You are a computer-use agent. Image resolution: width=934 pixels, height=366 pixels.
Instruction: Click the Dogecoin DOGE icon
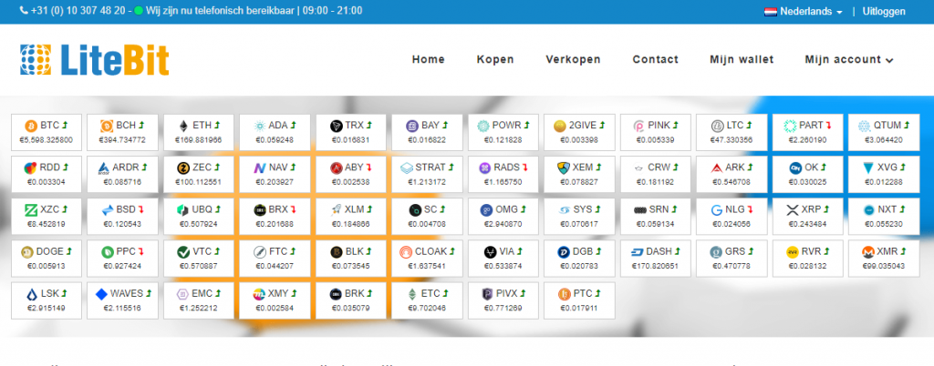[x=26, y=252]
